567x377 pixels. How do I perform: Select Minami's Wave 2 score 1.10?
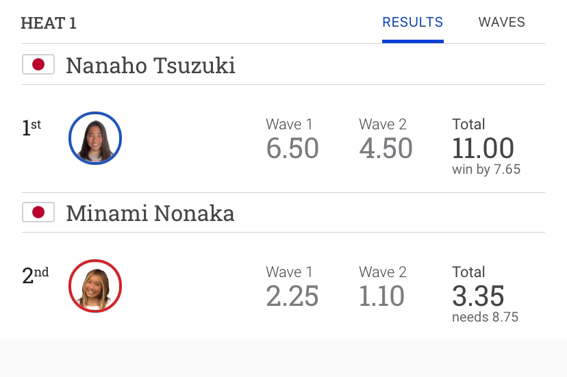pyautogui.click(x=381, y=296)
